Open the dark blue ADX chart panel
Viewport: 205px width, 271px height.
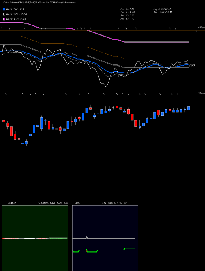click(x=105, y=238)
